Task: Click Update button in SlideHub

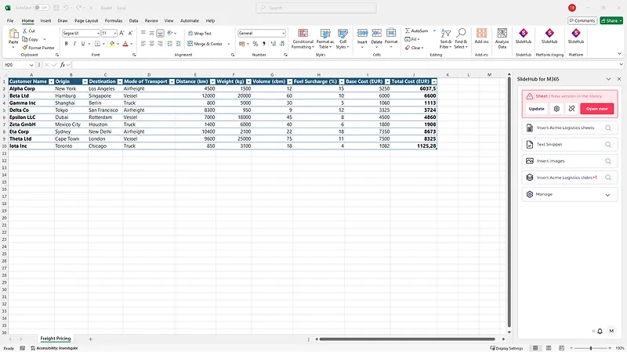Action: click(x=536, y=109)
